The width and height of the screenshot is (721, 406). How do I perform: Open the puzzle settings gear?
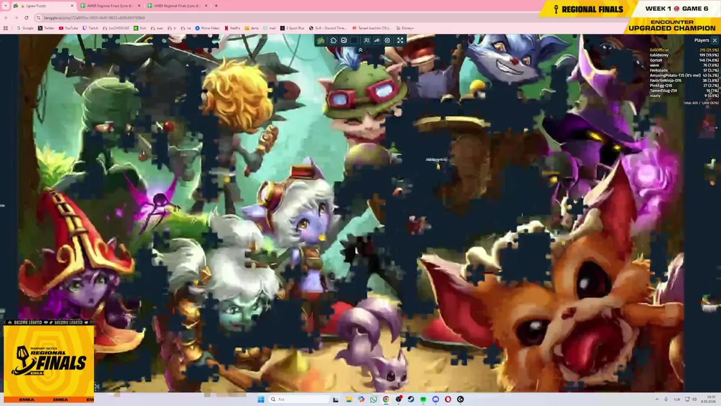[x=387, y=41]
